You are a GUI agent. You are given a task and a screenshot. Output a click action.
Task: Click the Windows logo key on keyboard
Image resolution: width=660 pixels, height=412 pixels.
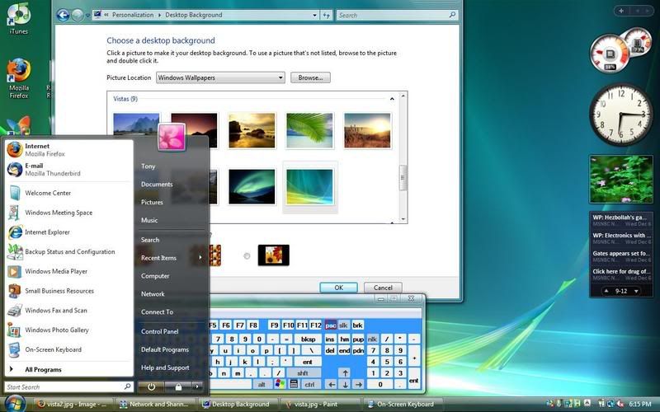[280, 384]
